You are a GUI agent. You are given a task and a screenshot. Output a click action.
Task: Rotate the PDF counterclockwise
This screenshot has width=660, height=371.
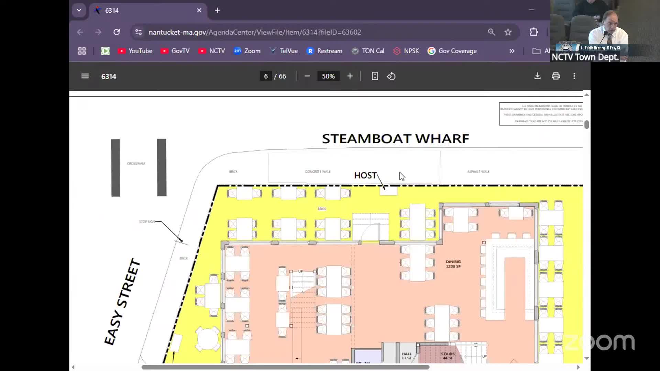(x=391, y=76)
